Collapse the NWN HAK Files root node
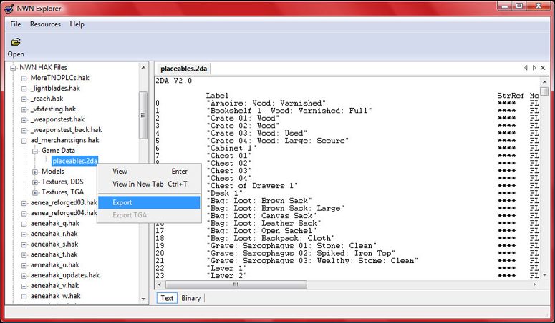 [13, 68]
